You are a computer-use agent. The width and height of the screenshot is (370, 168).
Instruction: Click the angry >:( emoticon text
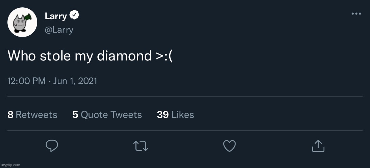pyautogui.click(x=164, y=56)
